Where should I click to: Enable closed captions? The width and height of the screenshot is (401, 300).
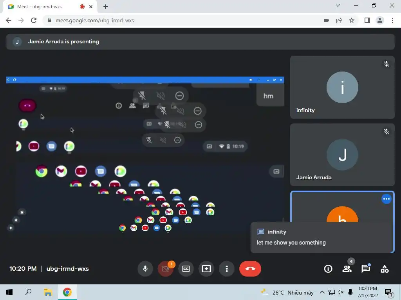click(186, 269)
